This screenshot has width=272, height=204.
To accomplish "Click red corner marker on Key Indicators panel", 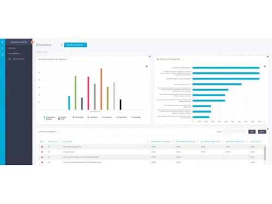I will point(268,129).
